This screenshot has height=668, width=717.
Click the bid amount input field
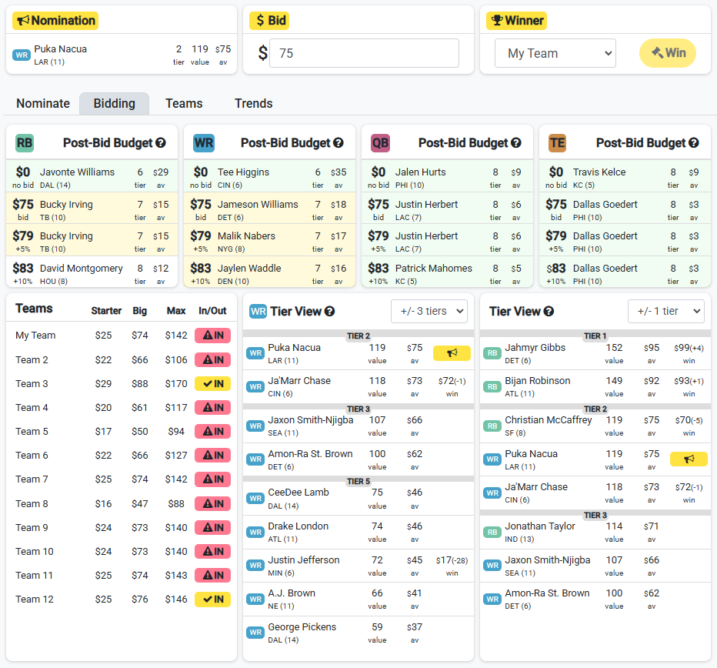pyautogui.click(x=364, y=53)
